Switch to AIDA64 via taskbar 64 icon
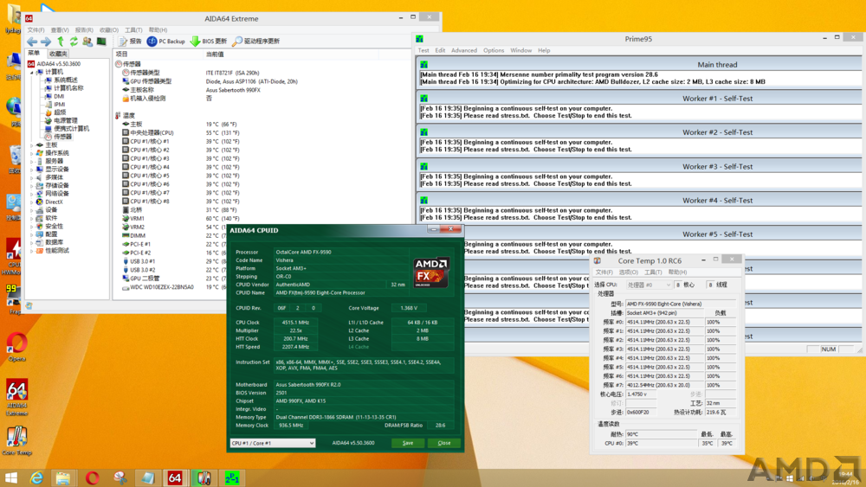This screenshot has height=487, width=866. (x=175, y=477)
